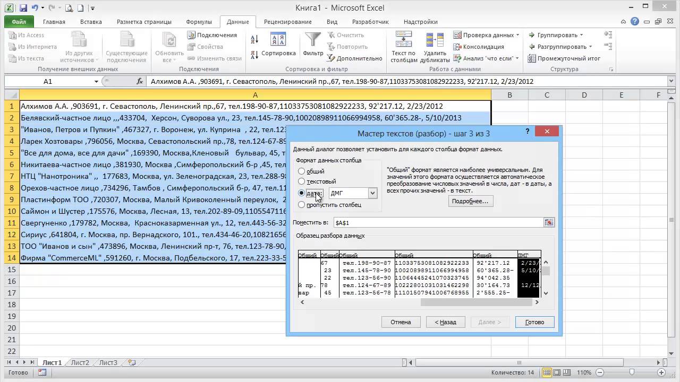Viewport: 680px width, 382px height.
Task: Click the Дополнительно filter item
Action: click(x=354, y=58)
